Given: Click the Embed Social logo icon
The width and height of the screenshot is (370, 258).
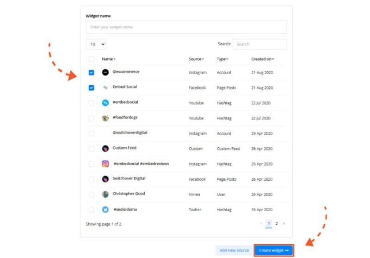Looking at the screenshot, I should coord(105,88).
